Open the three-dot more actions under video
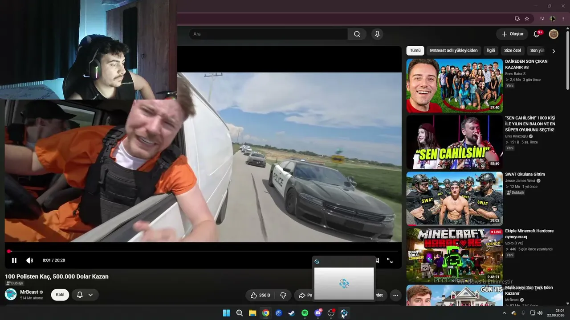 395,295
